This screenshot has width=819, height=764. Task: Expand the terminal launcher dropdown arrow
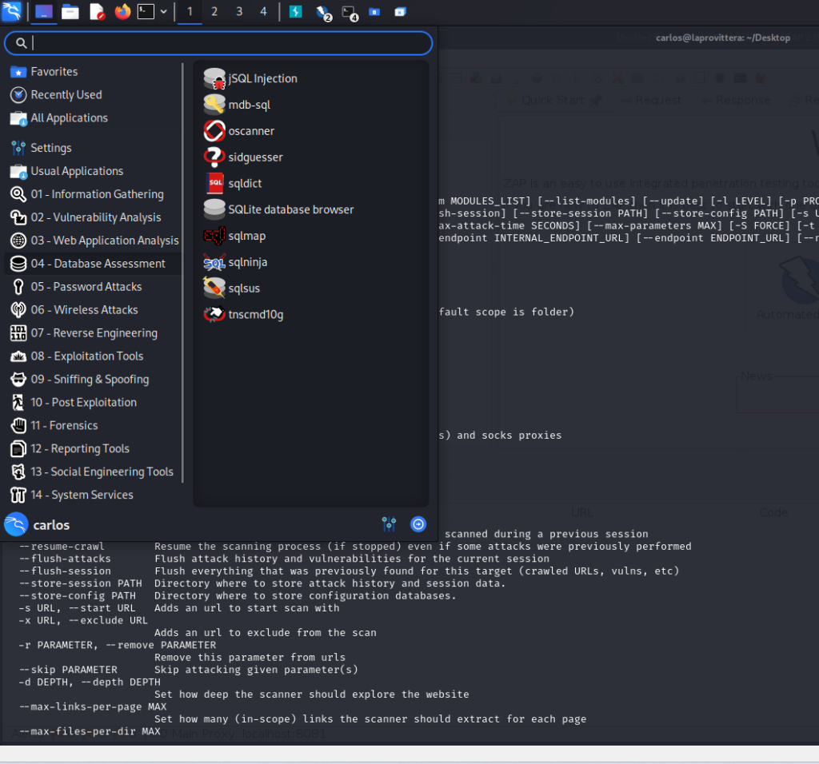[x=164, y=12]
